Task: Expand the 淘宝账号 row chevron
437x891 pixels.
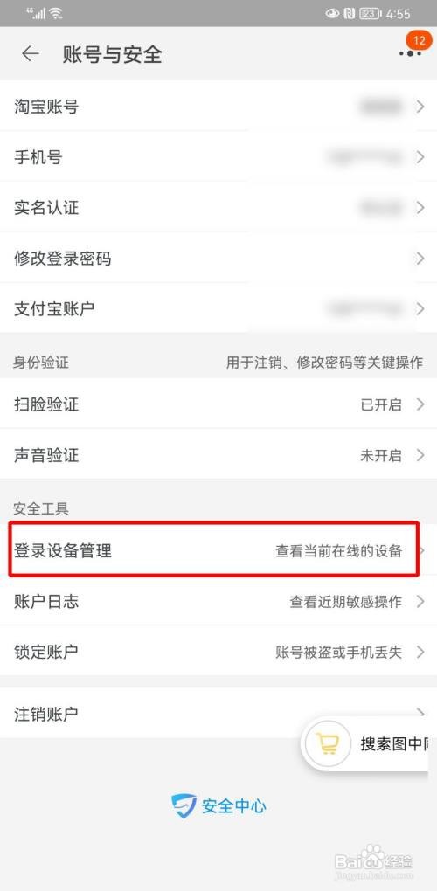Action: pos(420,107)
